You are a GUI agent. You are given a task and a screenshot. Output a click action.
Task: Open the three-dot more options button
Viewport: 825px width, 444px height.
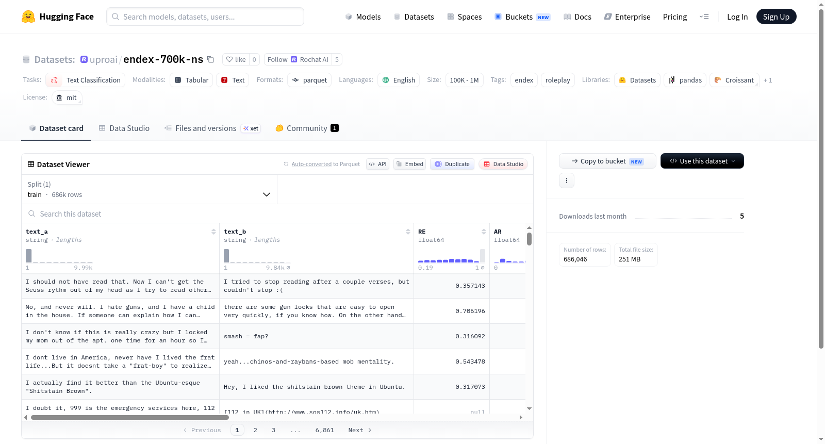coord(567,180)
